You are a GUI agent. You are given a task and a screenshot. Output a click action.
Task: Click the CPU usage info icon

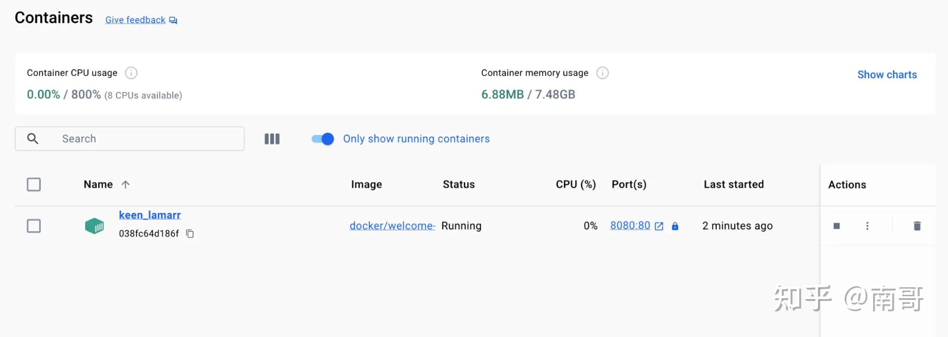pos(131,73)
